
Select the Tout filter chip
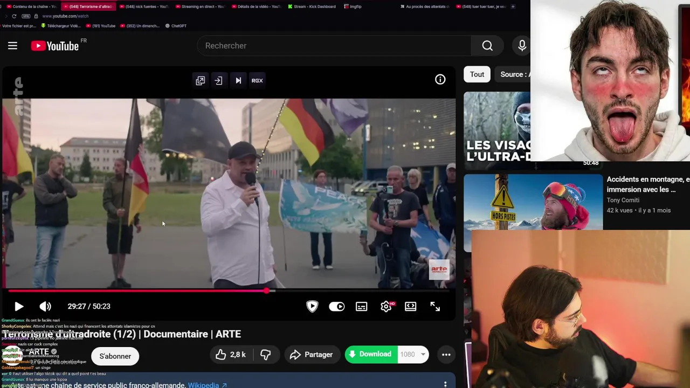tap(477, 74)
